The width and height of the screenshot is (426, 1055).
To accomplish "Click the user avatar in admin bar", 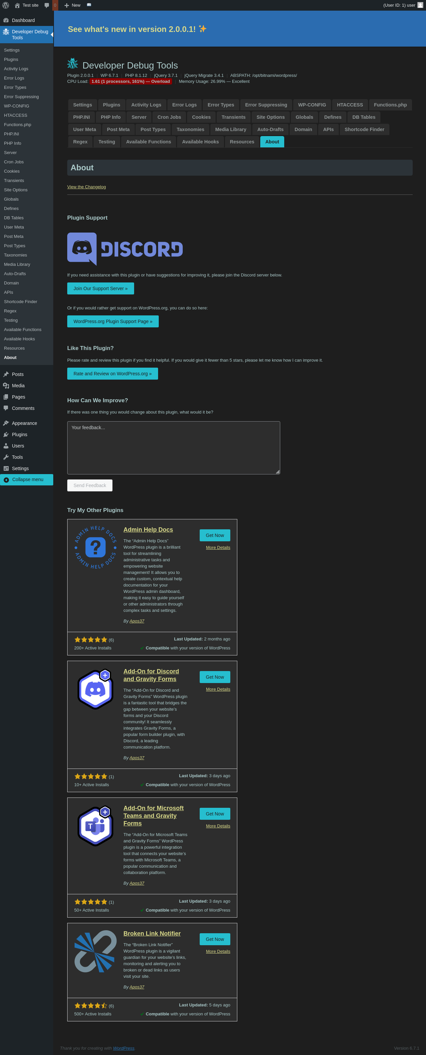I will pyautogui.click(x=420, y=5).
